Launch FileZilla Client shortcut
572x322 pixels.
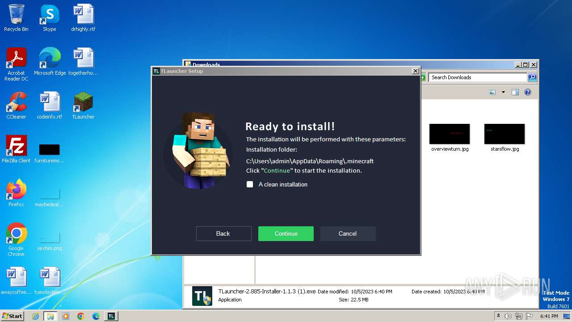16,149
